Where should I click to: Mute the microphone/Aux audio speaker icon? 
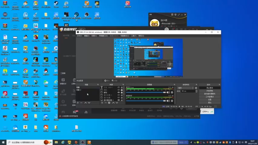168,92
